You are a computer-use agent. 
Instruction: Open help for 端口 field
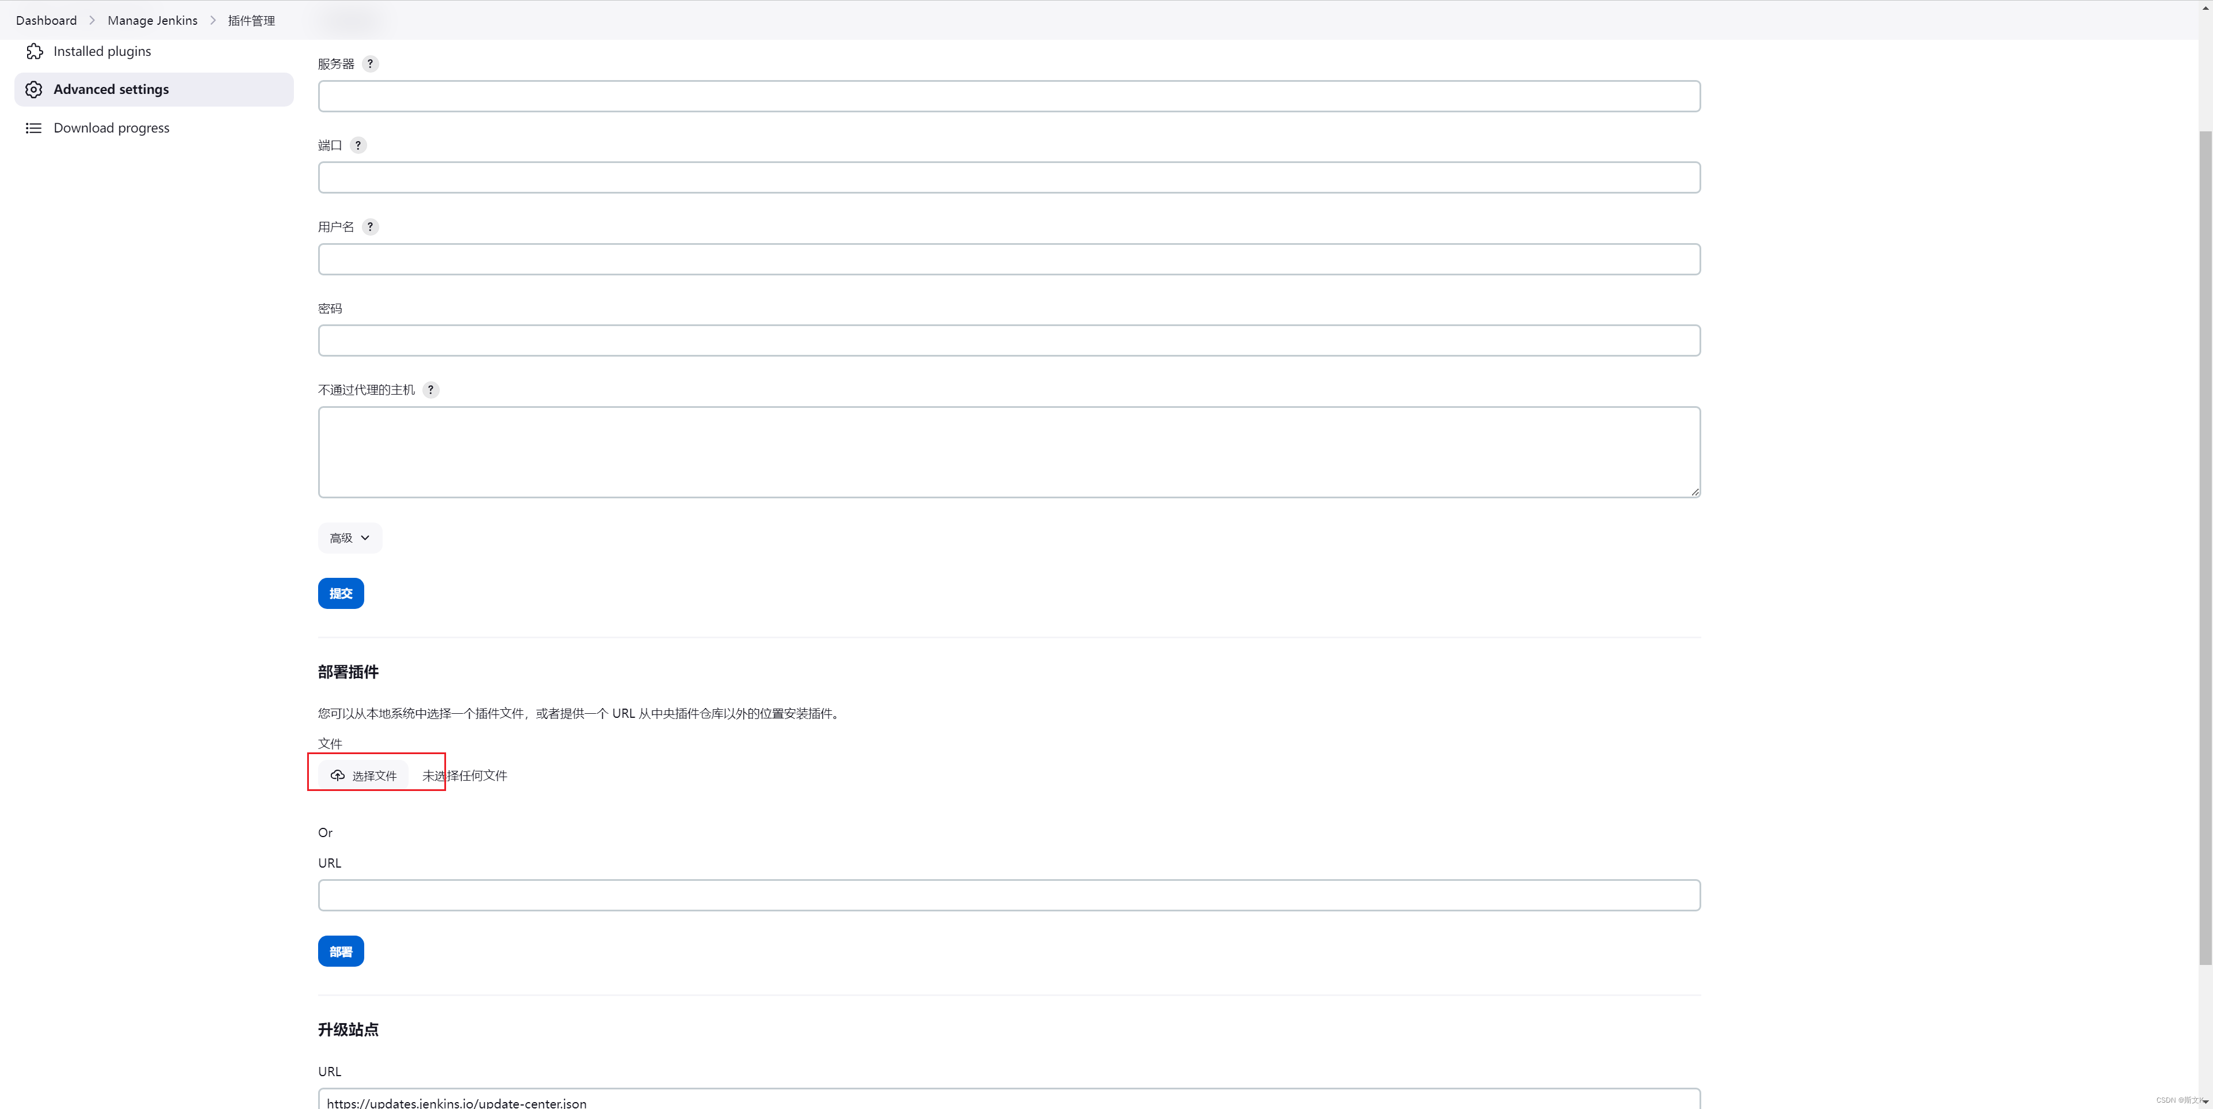point(358,145)
